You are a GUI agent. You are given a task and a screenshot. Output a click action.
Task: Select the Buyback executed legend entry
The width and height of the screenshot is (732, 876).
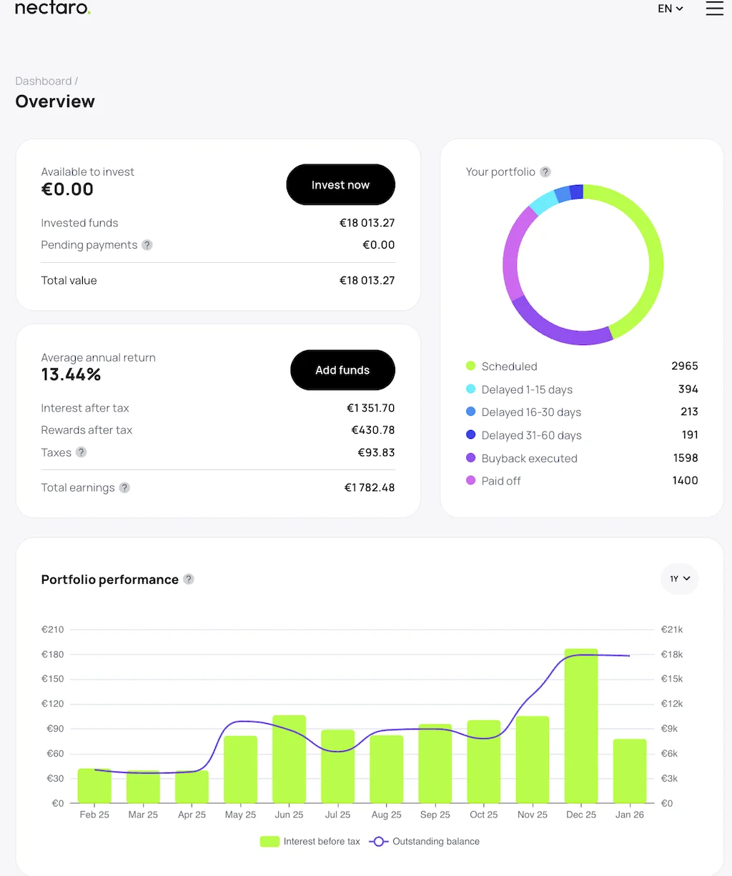coord(529,459)
